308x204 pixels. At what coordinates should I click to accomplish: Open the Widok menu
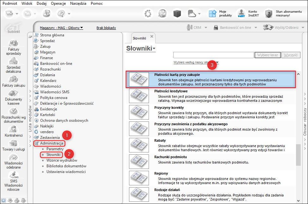point(27,3)
